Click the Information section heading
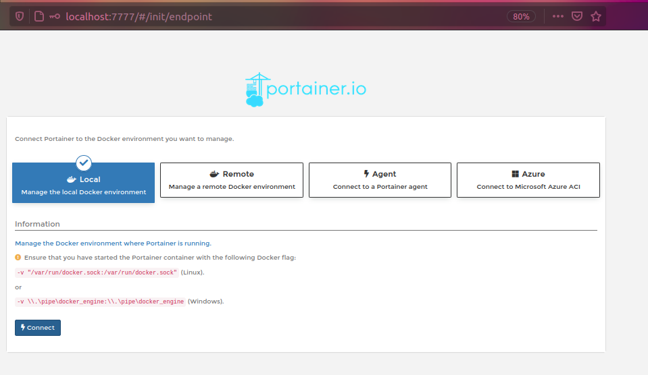This screenshot has height=375, width=648. coord(37,224)
